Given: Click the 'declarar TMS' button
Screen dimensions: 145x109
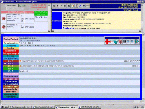Looking at the screenshot, I should (x=12, y=6).
